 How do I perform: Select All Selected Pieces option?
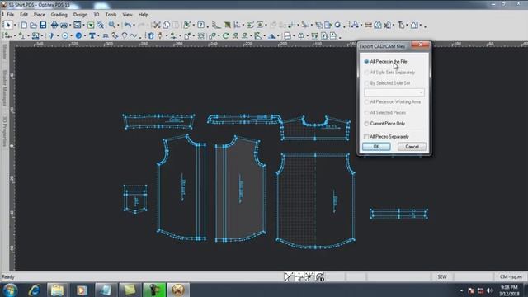pos(385,113)
